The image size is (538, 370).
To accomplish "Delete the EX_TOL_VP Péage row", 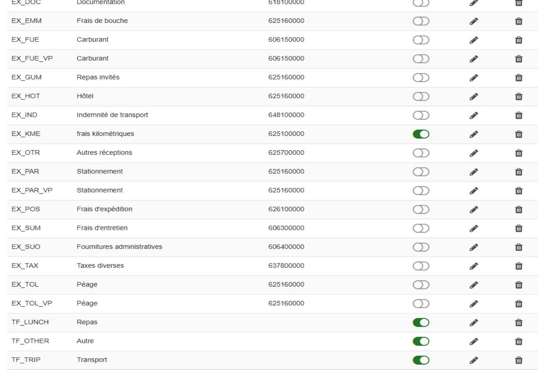I will point(519,304).
